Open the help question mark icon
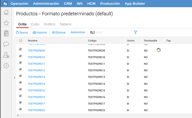 [x=6, y=66]
